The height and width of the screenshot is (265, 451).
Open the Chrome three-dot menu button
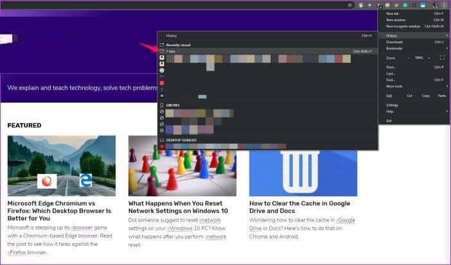[445, 5]
